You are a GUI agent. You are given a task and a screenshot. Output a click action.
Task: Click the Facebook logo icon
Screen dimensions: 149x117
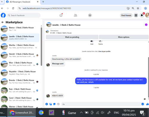point(3,15)
